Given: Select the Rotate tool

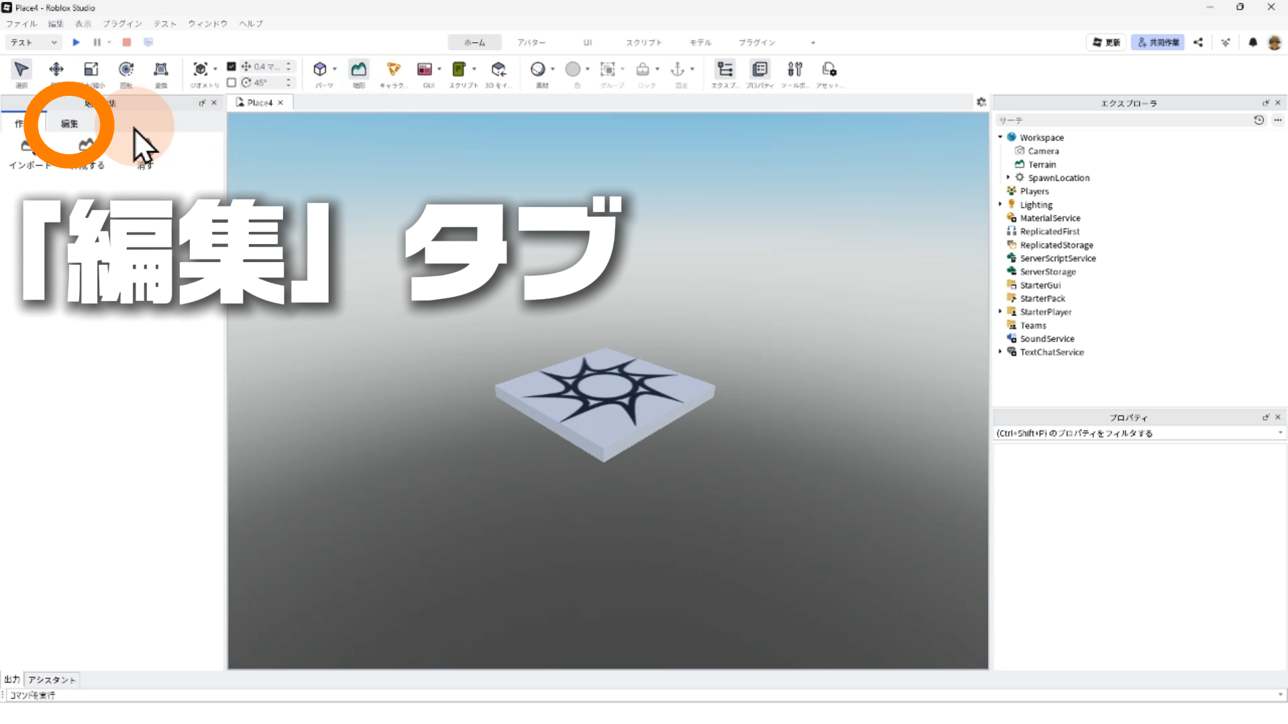Looking at the screenshot, I should tap(126, 69).
